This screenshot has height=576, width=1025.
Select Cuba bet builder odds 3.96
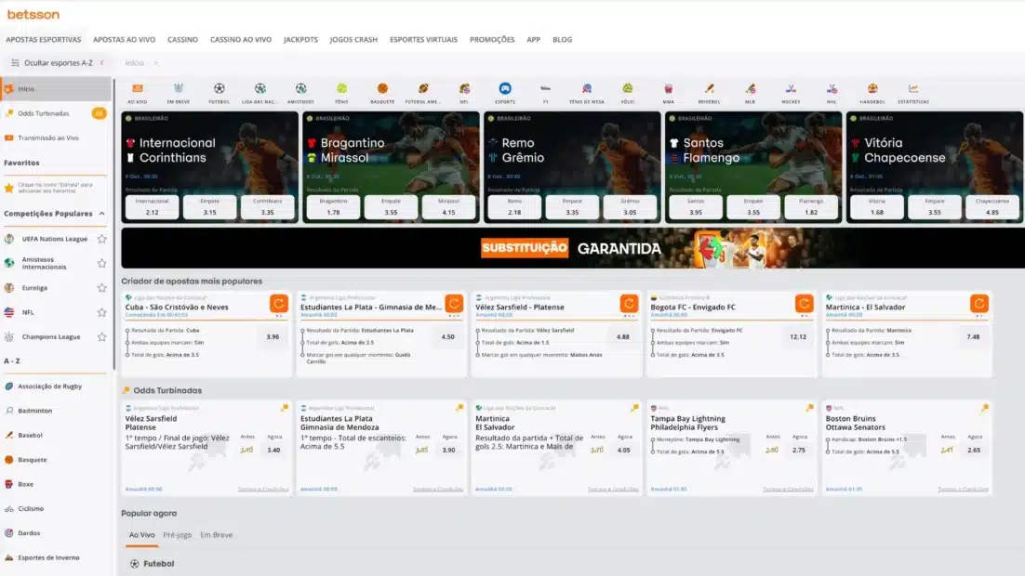coord(273,337)
